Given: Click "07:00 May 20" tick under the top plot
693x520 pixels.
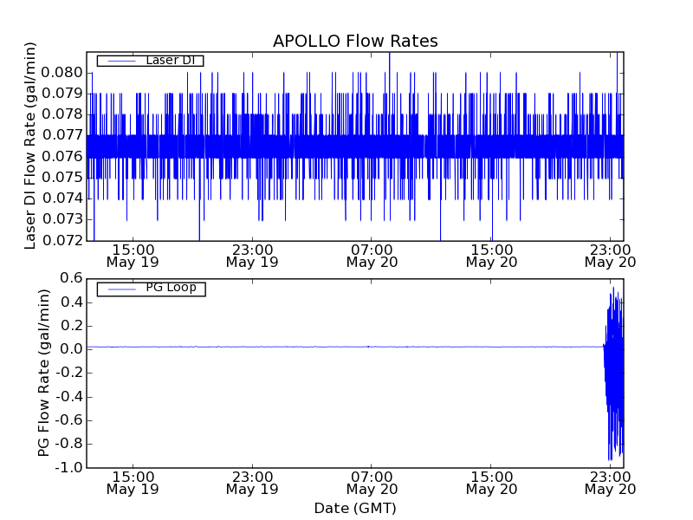Looking at the screenshot, I should point(372,255).
